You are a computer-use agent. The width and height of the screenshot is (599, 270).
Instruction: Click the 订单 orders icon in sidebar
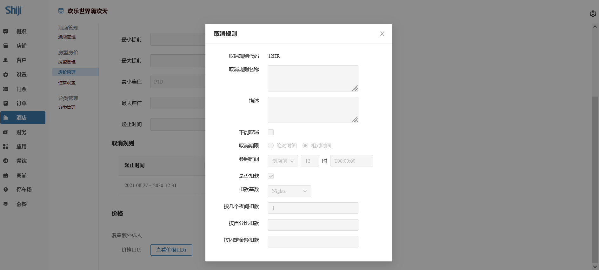click(6, 103)
